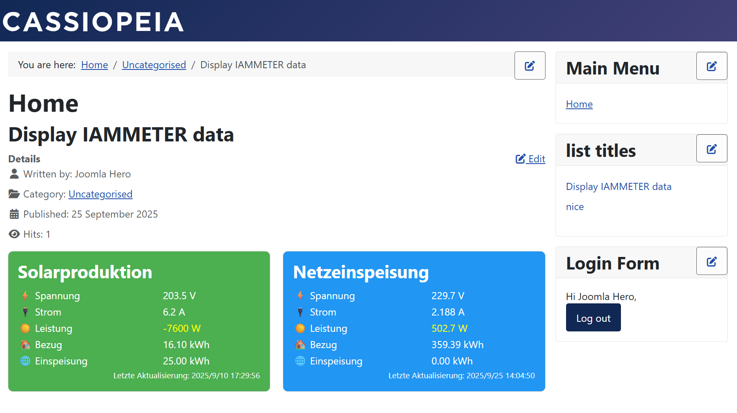Click the CASSIOPEIA site logo
The image size is (737, 413).
tap(93, 21)
